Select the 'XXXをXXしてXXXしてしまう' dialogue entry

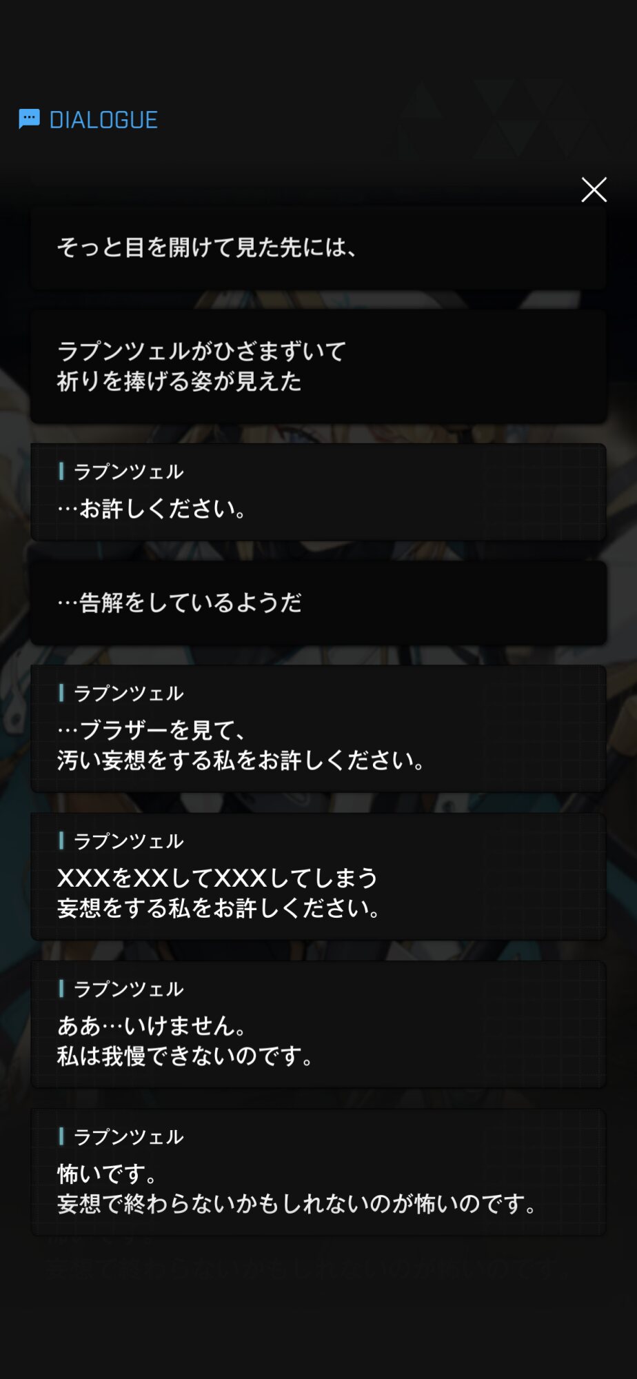point(318,876)
